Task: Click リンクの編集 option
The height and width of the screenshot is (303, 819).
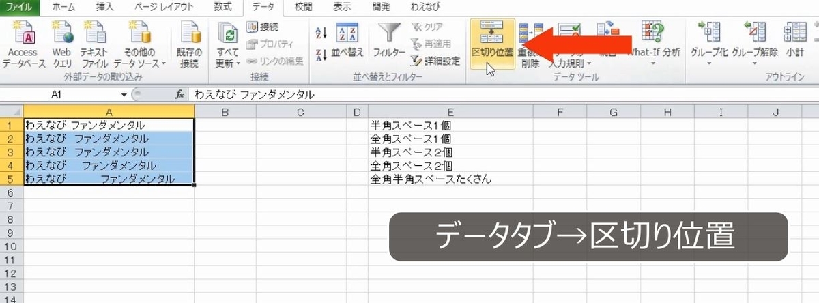Action: point(274,61)
